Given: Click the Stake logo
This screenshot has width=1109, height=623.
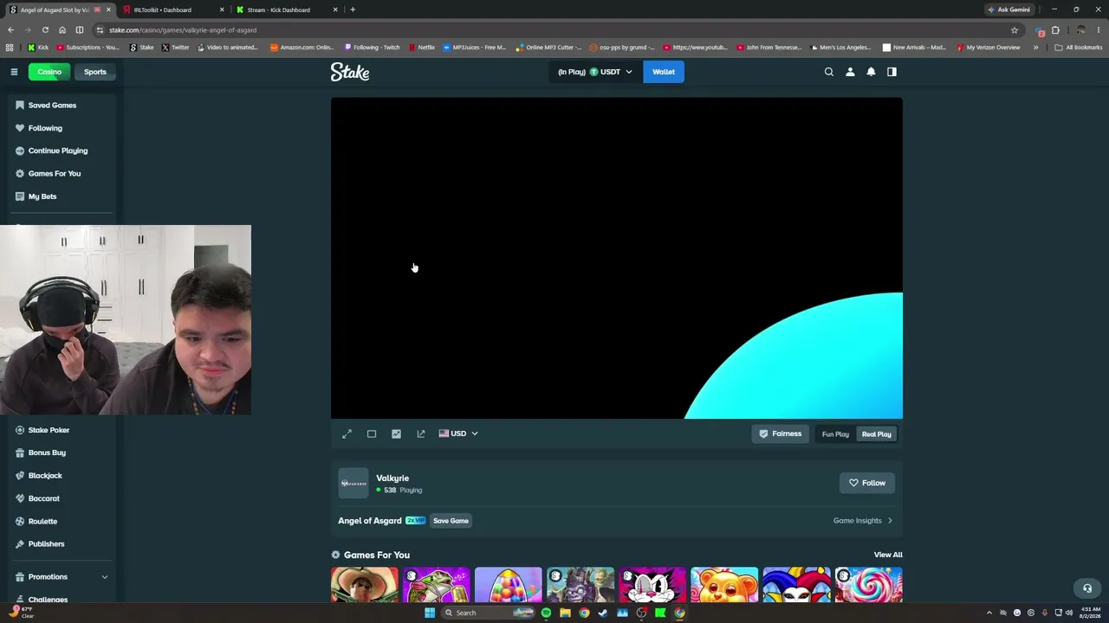Looking at the screenshot, I should 350,72.
